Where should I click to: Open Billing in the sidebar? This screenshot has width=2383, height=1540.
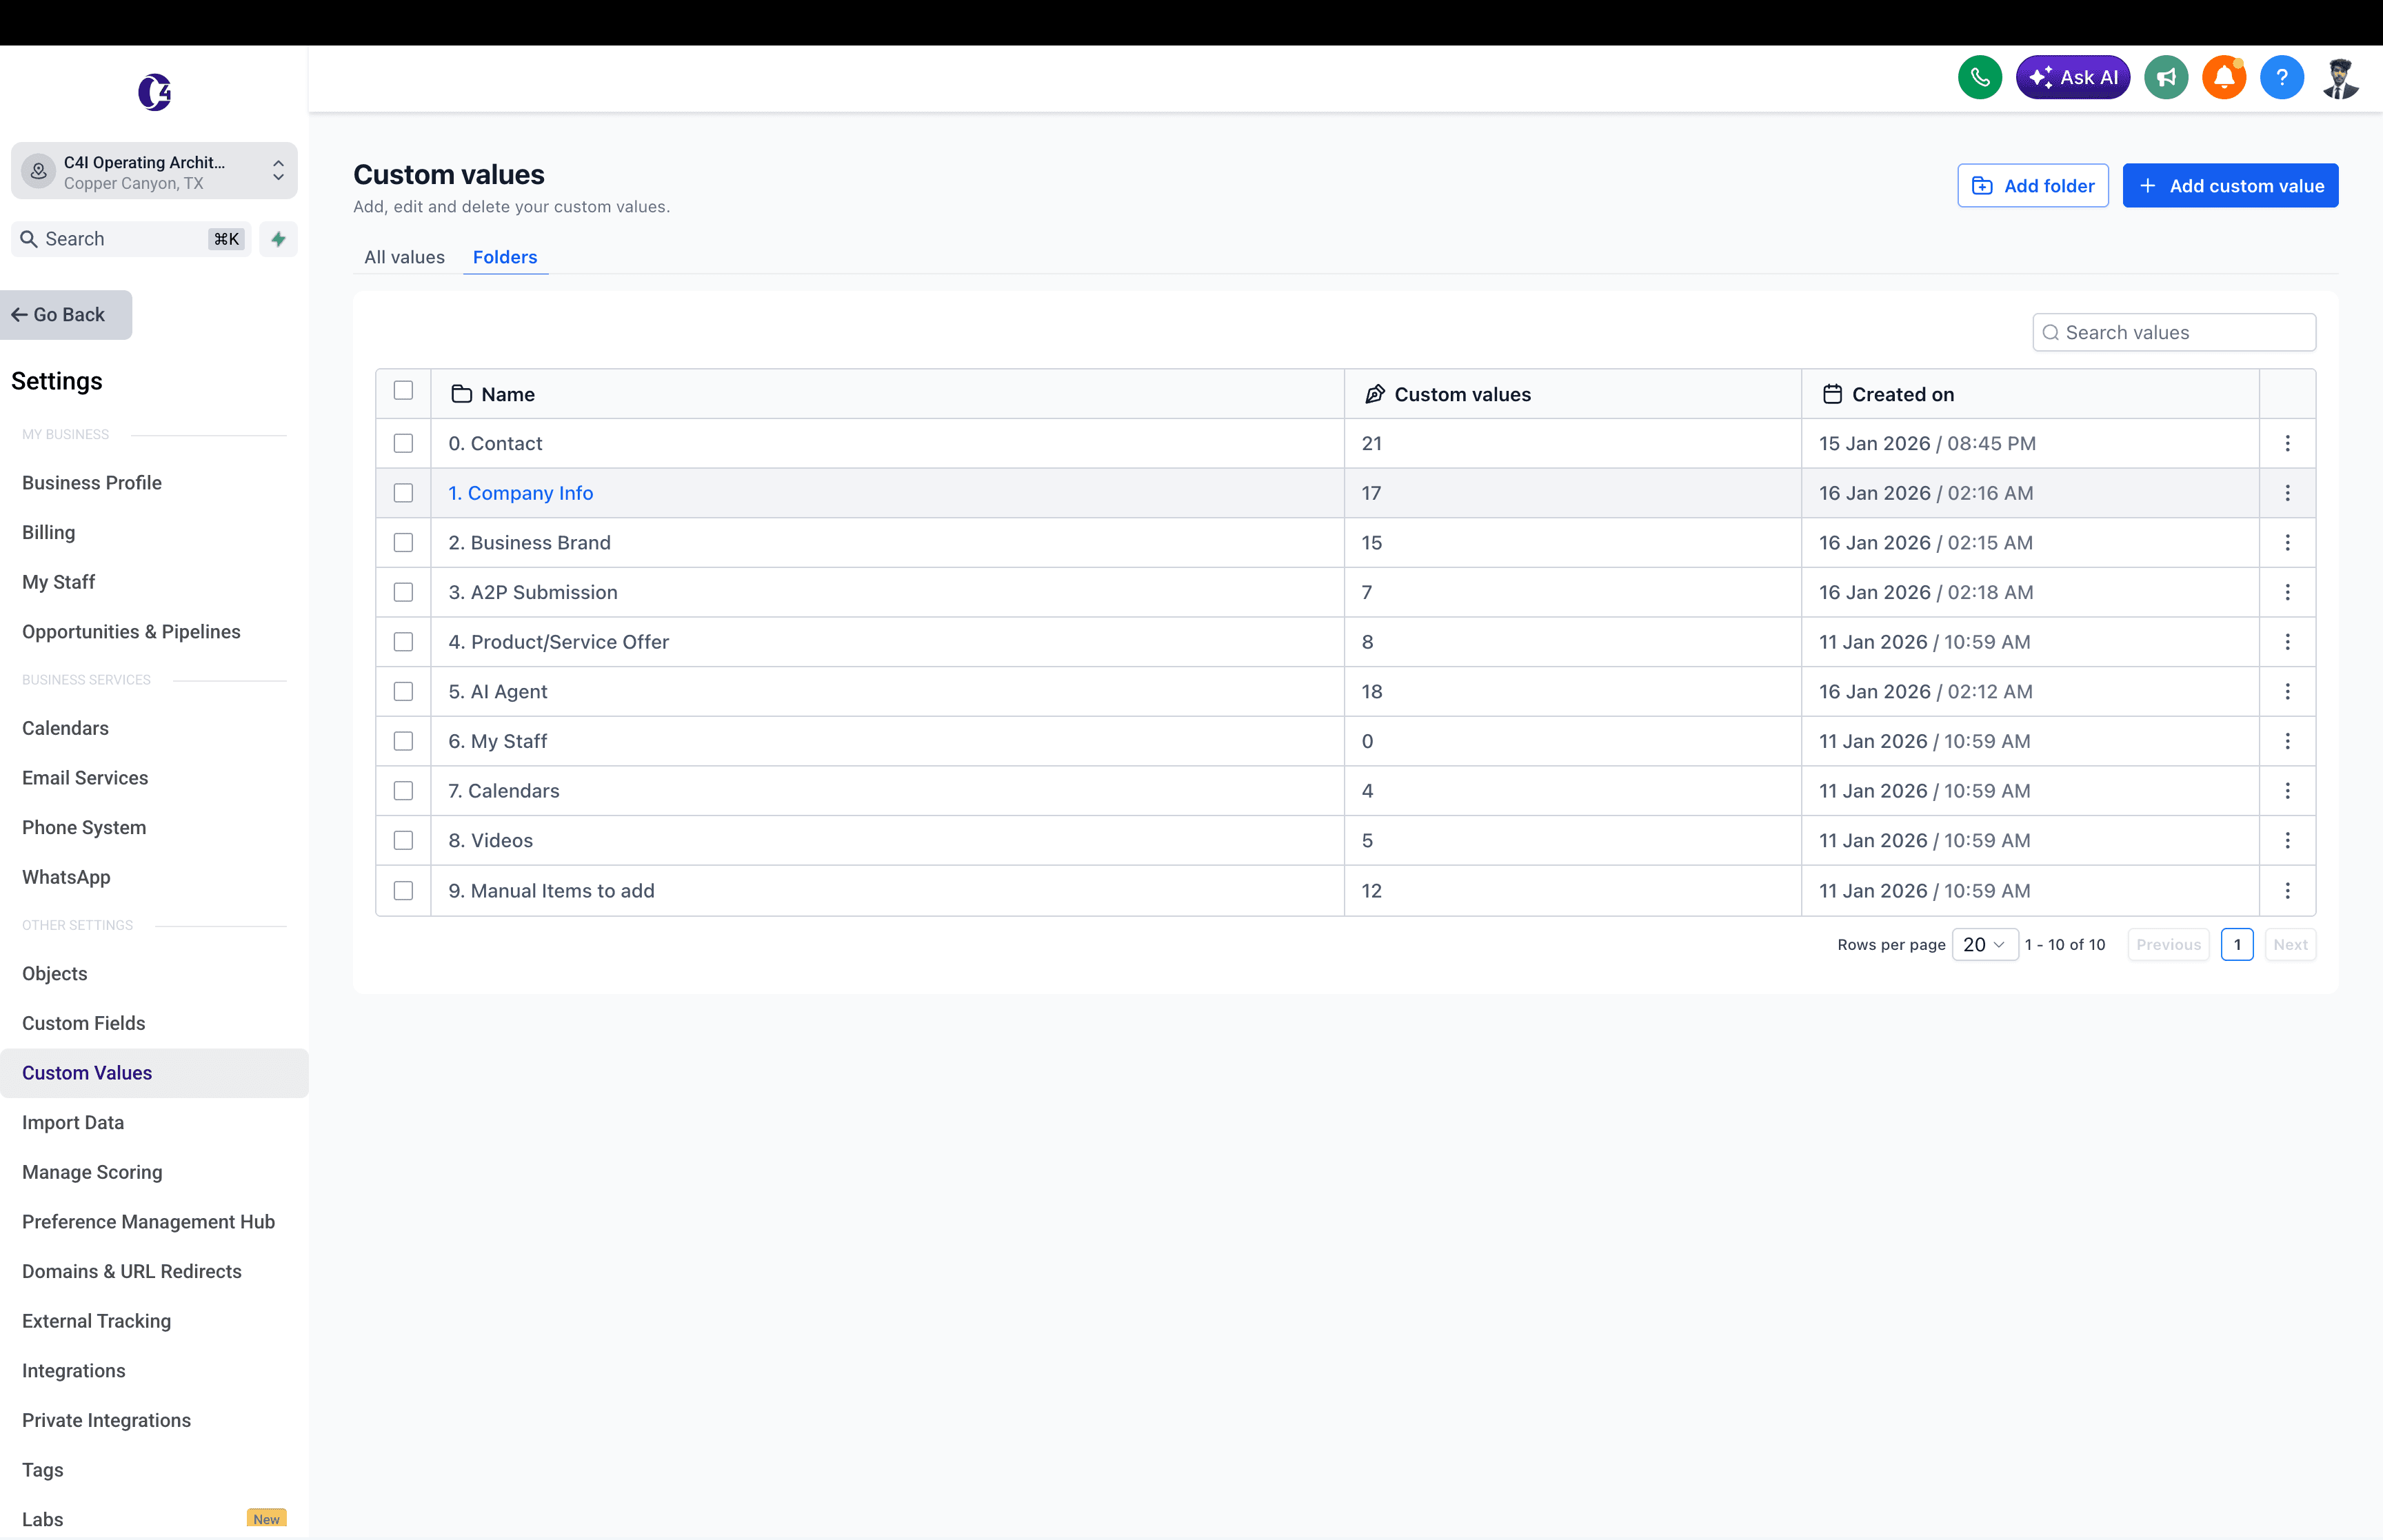pos(48,532)
